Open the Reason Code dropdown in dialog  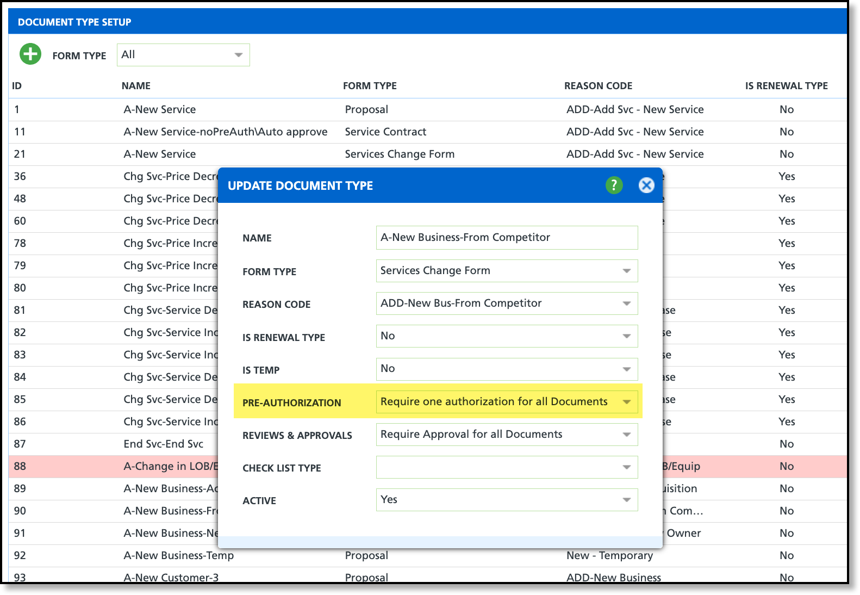[x=507, y=303]
